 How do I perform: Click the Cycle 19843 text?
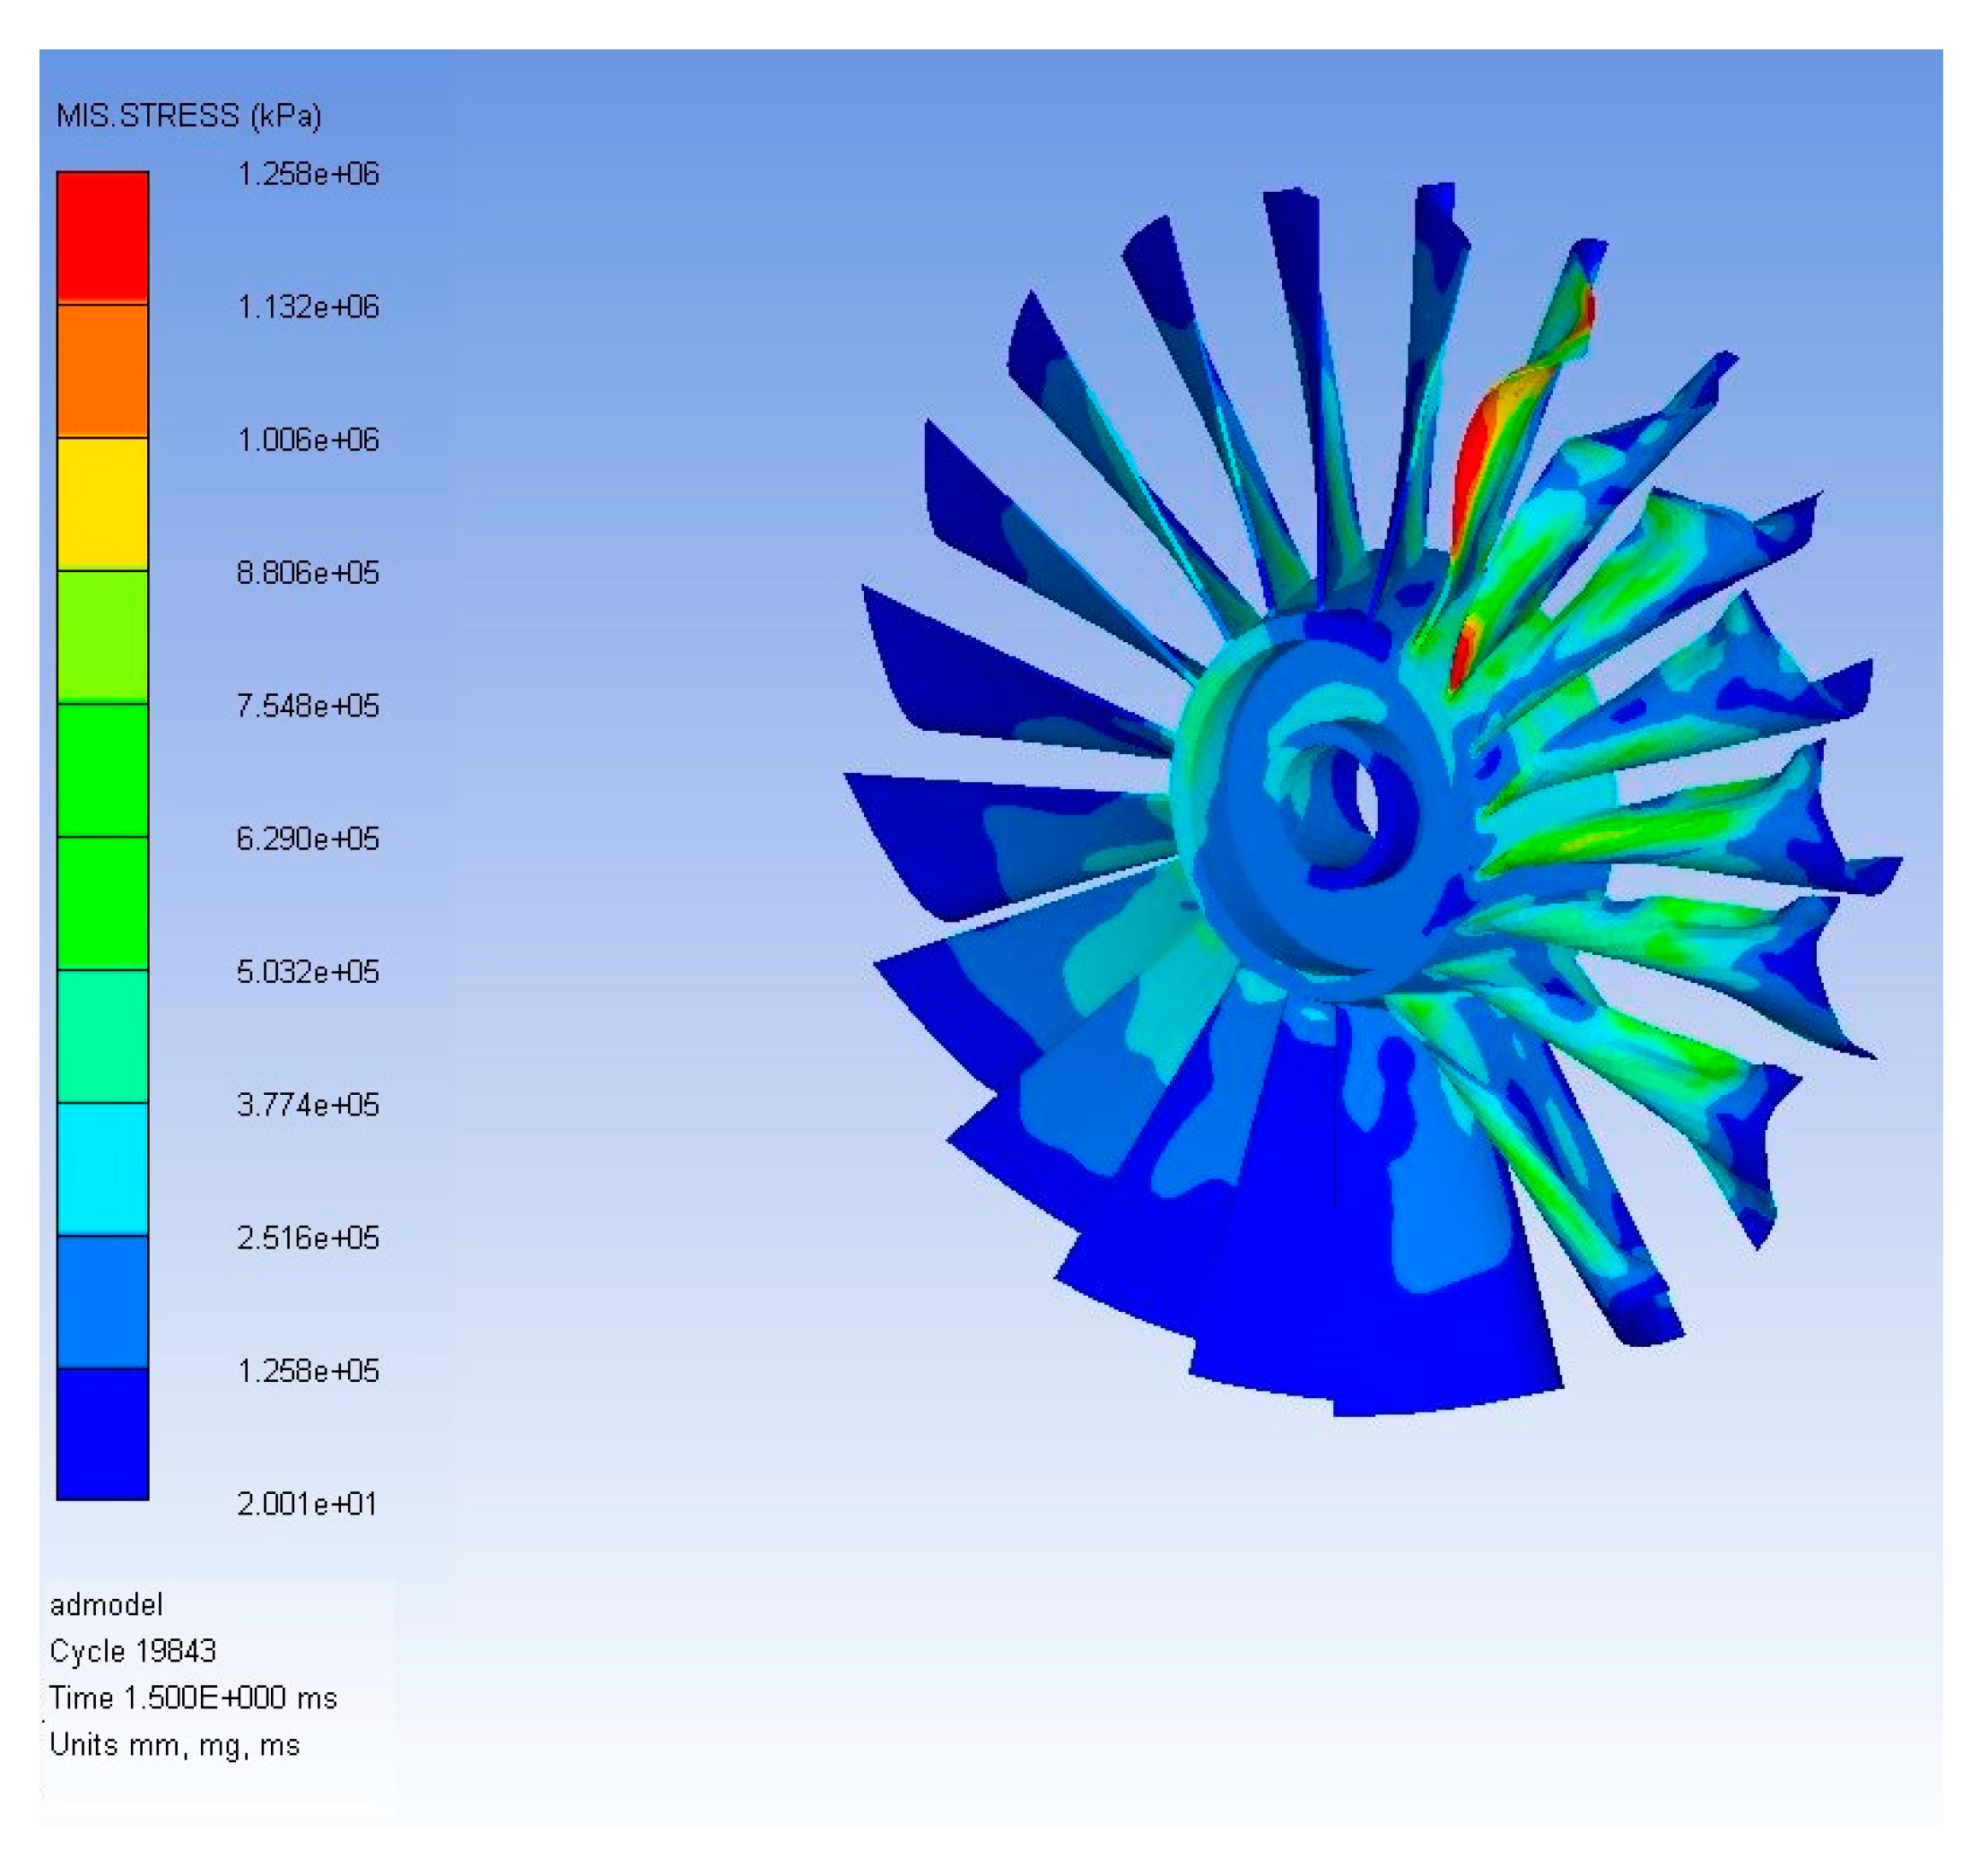point(133,1651)
